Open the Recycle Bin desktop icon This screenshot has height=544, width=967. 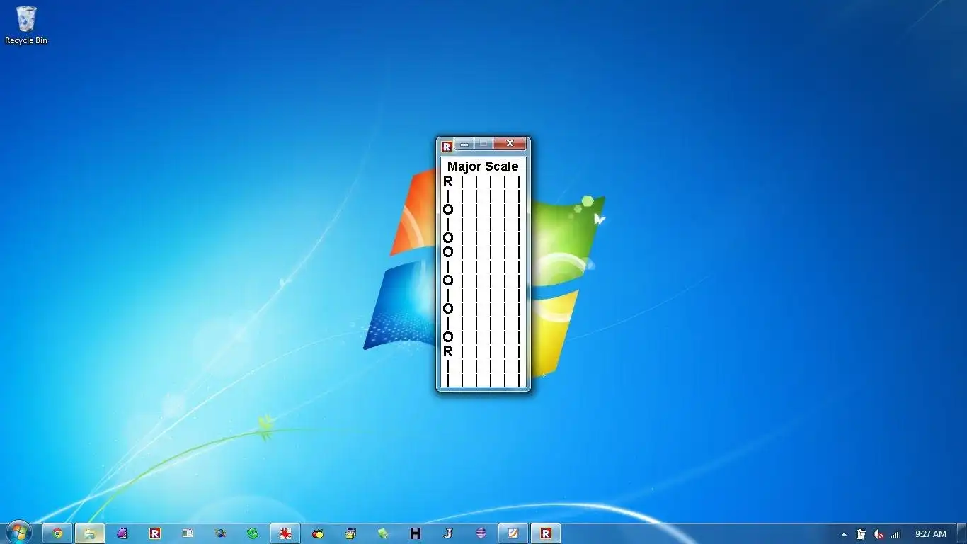[x=26, y=25]
